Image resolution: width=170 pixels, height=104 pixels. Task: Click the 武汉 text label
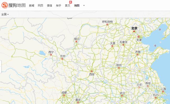tap(122, 93)
